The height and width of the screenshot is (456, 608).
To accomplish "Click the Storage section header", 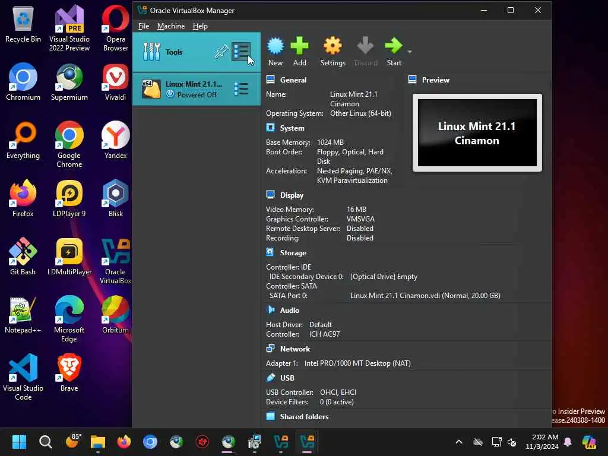I will point(293,253).
